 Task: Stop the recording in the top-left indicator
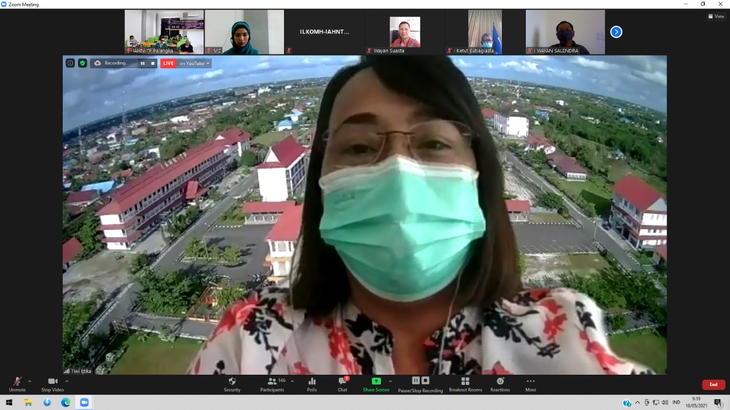coord(152,63)
